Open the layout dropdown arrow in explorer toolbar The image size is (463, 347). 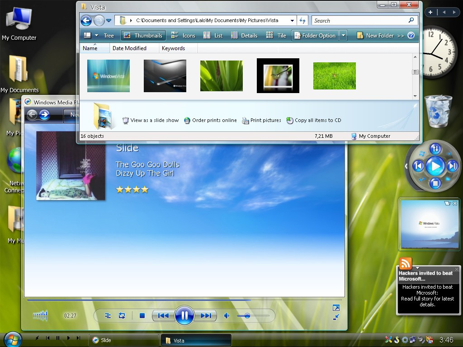point(96,35)
